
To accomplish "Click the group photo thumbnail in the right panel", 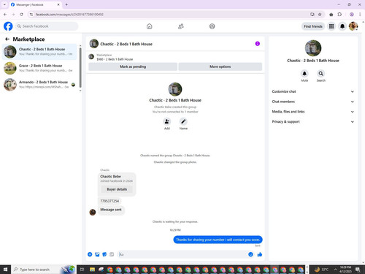I will click(x=313, y=48).
